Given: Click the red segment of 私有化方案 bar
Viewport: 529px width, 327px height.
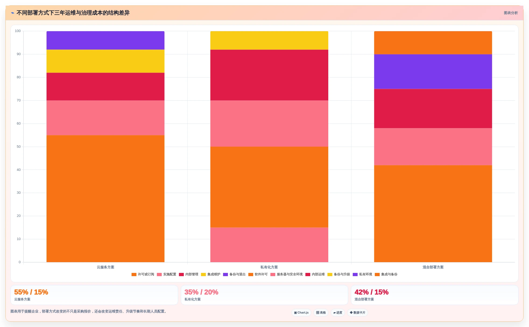Looking at the screenshot, I should pos(269,75).
